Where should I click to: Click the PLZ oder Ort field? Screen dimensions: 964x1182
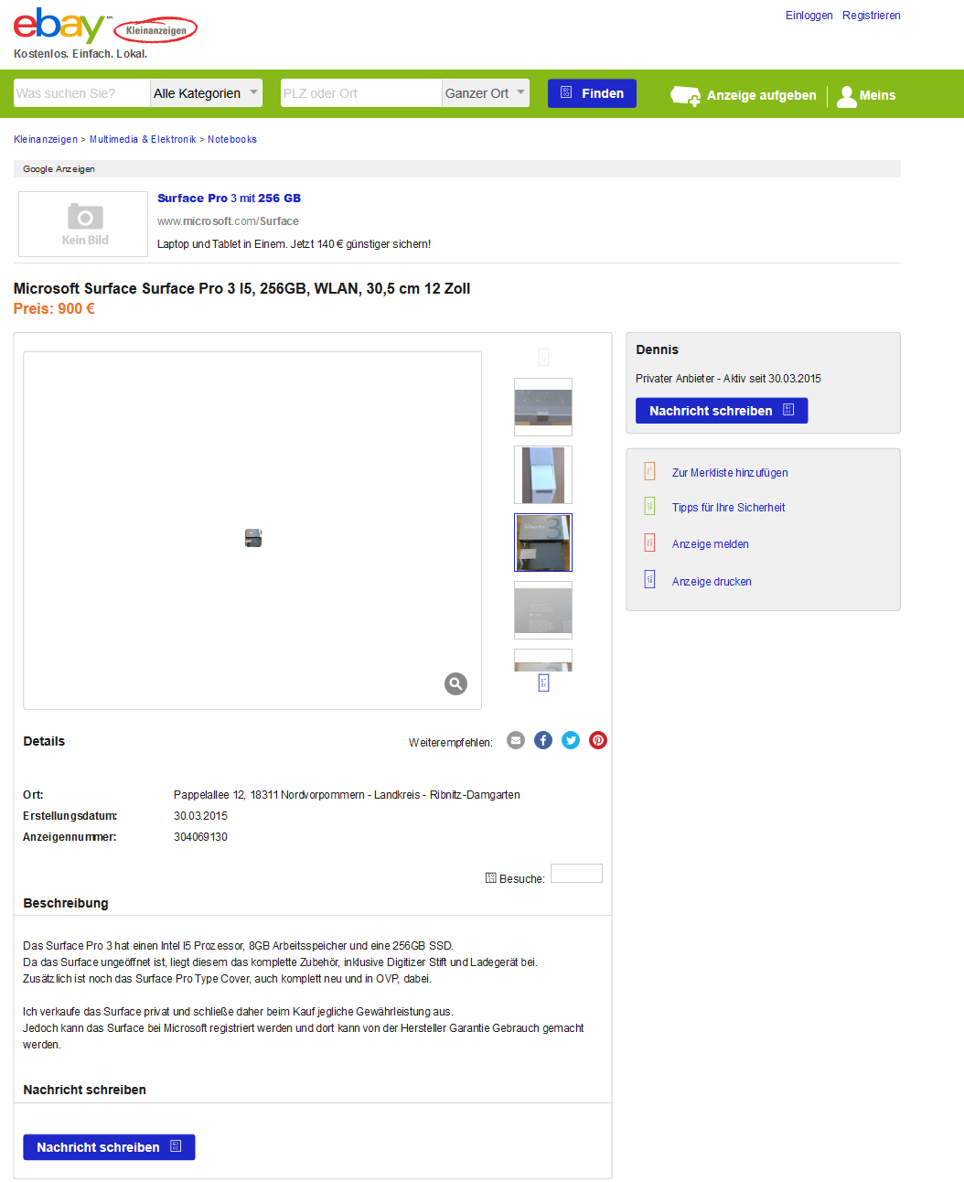[361, 93]
